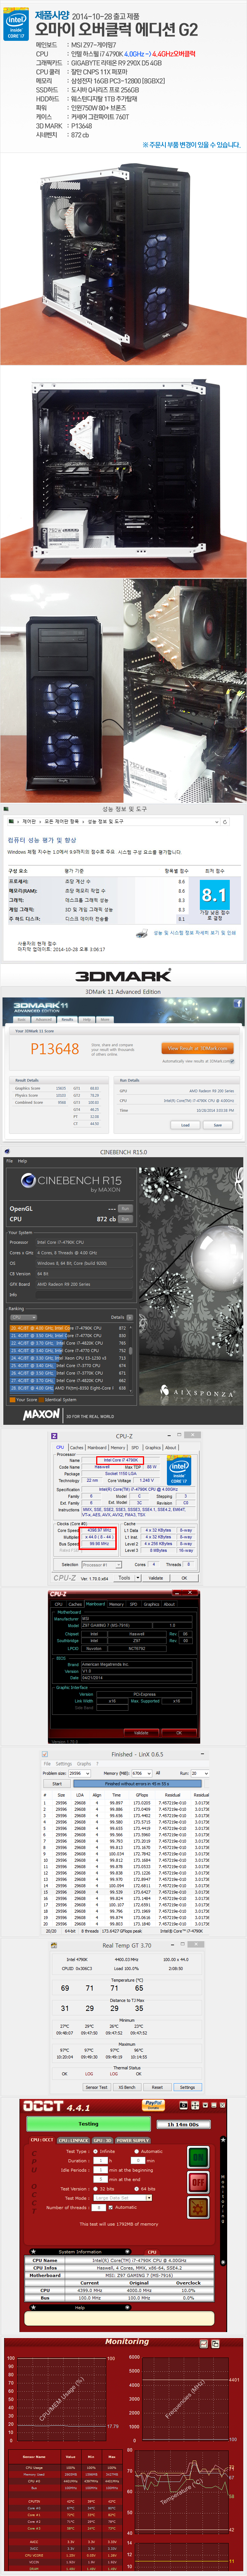Click the CPU-Z purple Z title icon

(x=54, y=1436)
